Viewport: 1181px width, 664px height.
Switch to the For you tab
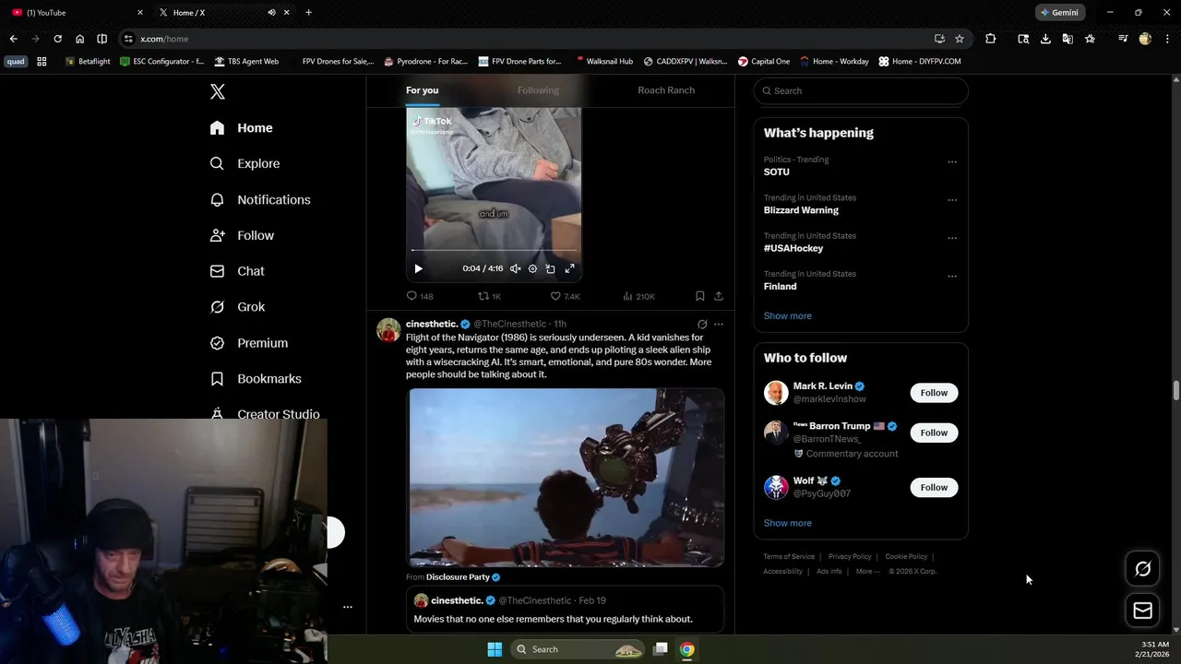click(422, 90)
